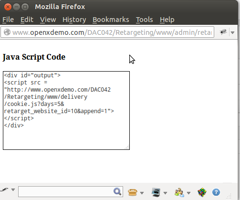Click inside the Java Script code textarea
240x200 pixels.
tap(66, 110)
